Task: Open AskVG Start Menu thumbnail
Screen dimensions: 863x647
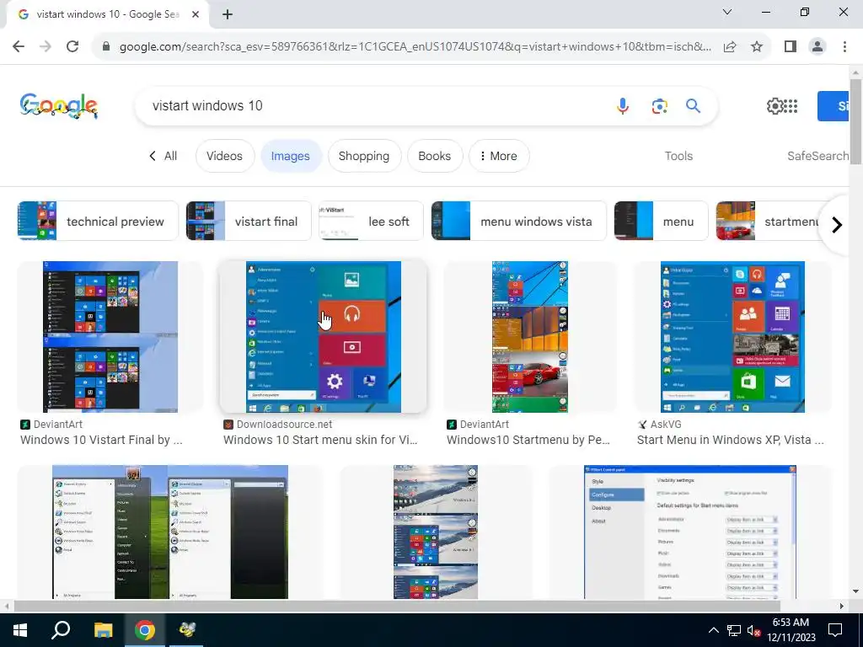Action: (732, 337)
